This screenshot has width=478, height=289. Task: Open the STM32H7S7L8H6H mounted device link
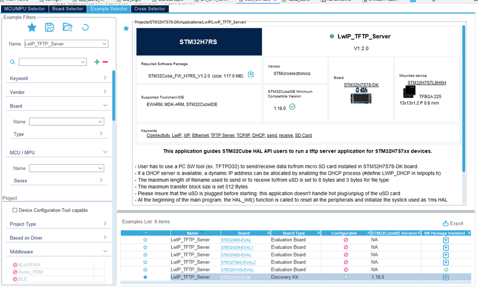427,83
